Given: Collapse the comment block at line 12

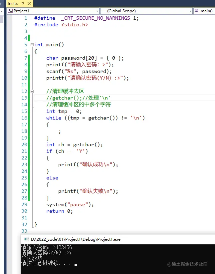Looking at the screenshot, I should (x=32, y=91).
